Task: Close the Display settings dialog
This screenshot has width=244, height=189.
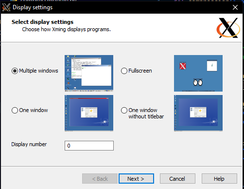Action: point(235,7)
